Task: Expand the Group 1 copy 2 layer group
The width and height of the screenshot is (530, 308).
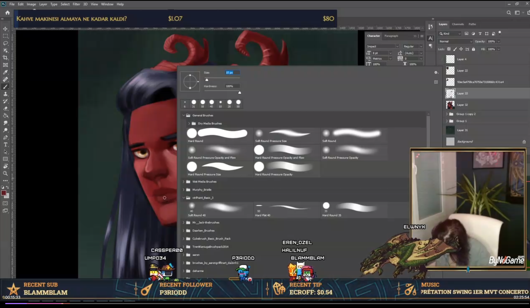Action: (x=447, y=114)
